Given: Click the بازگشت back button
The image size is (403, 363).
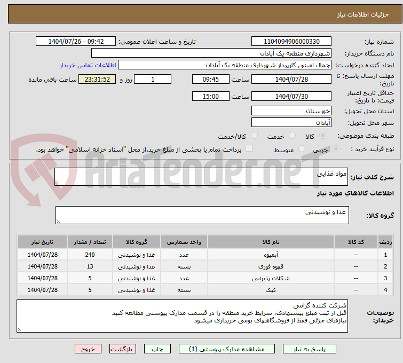Looking at the screenshot, I should (123, 349).
